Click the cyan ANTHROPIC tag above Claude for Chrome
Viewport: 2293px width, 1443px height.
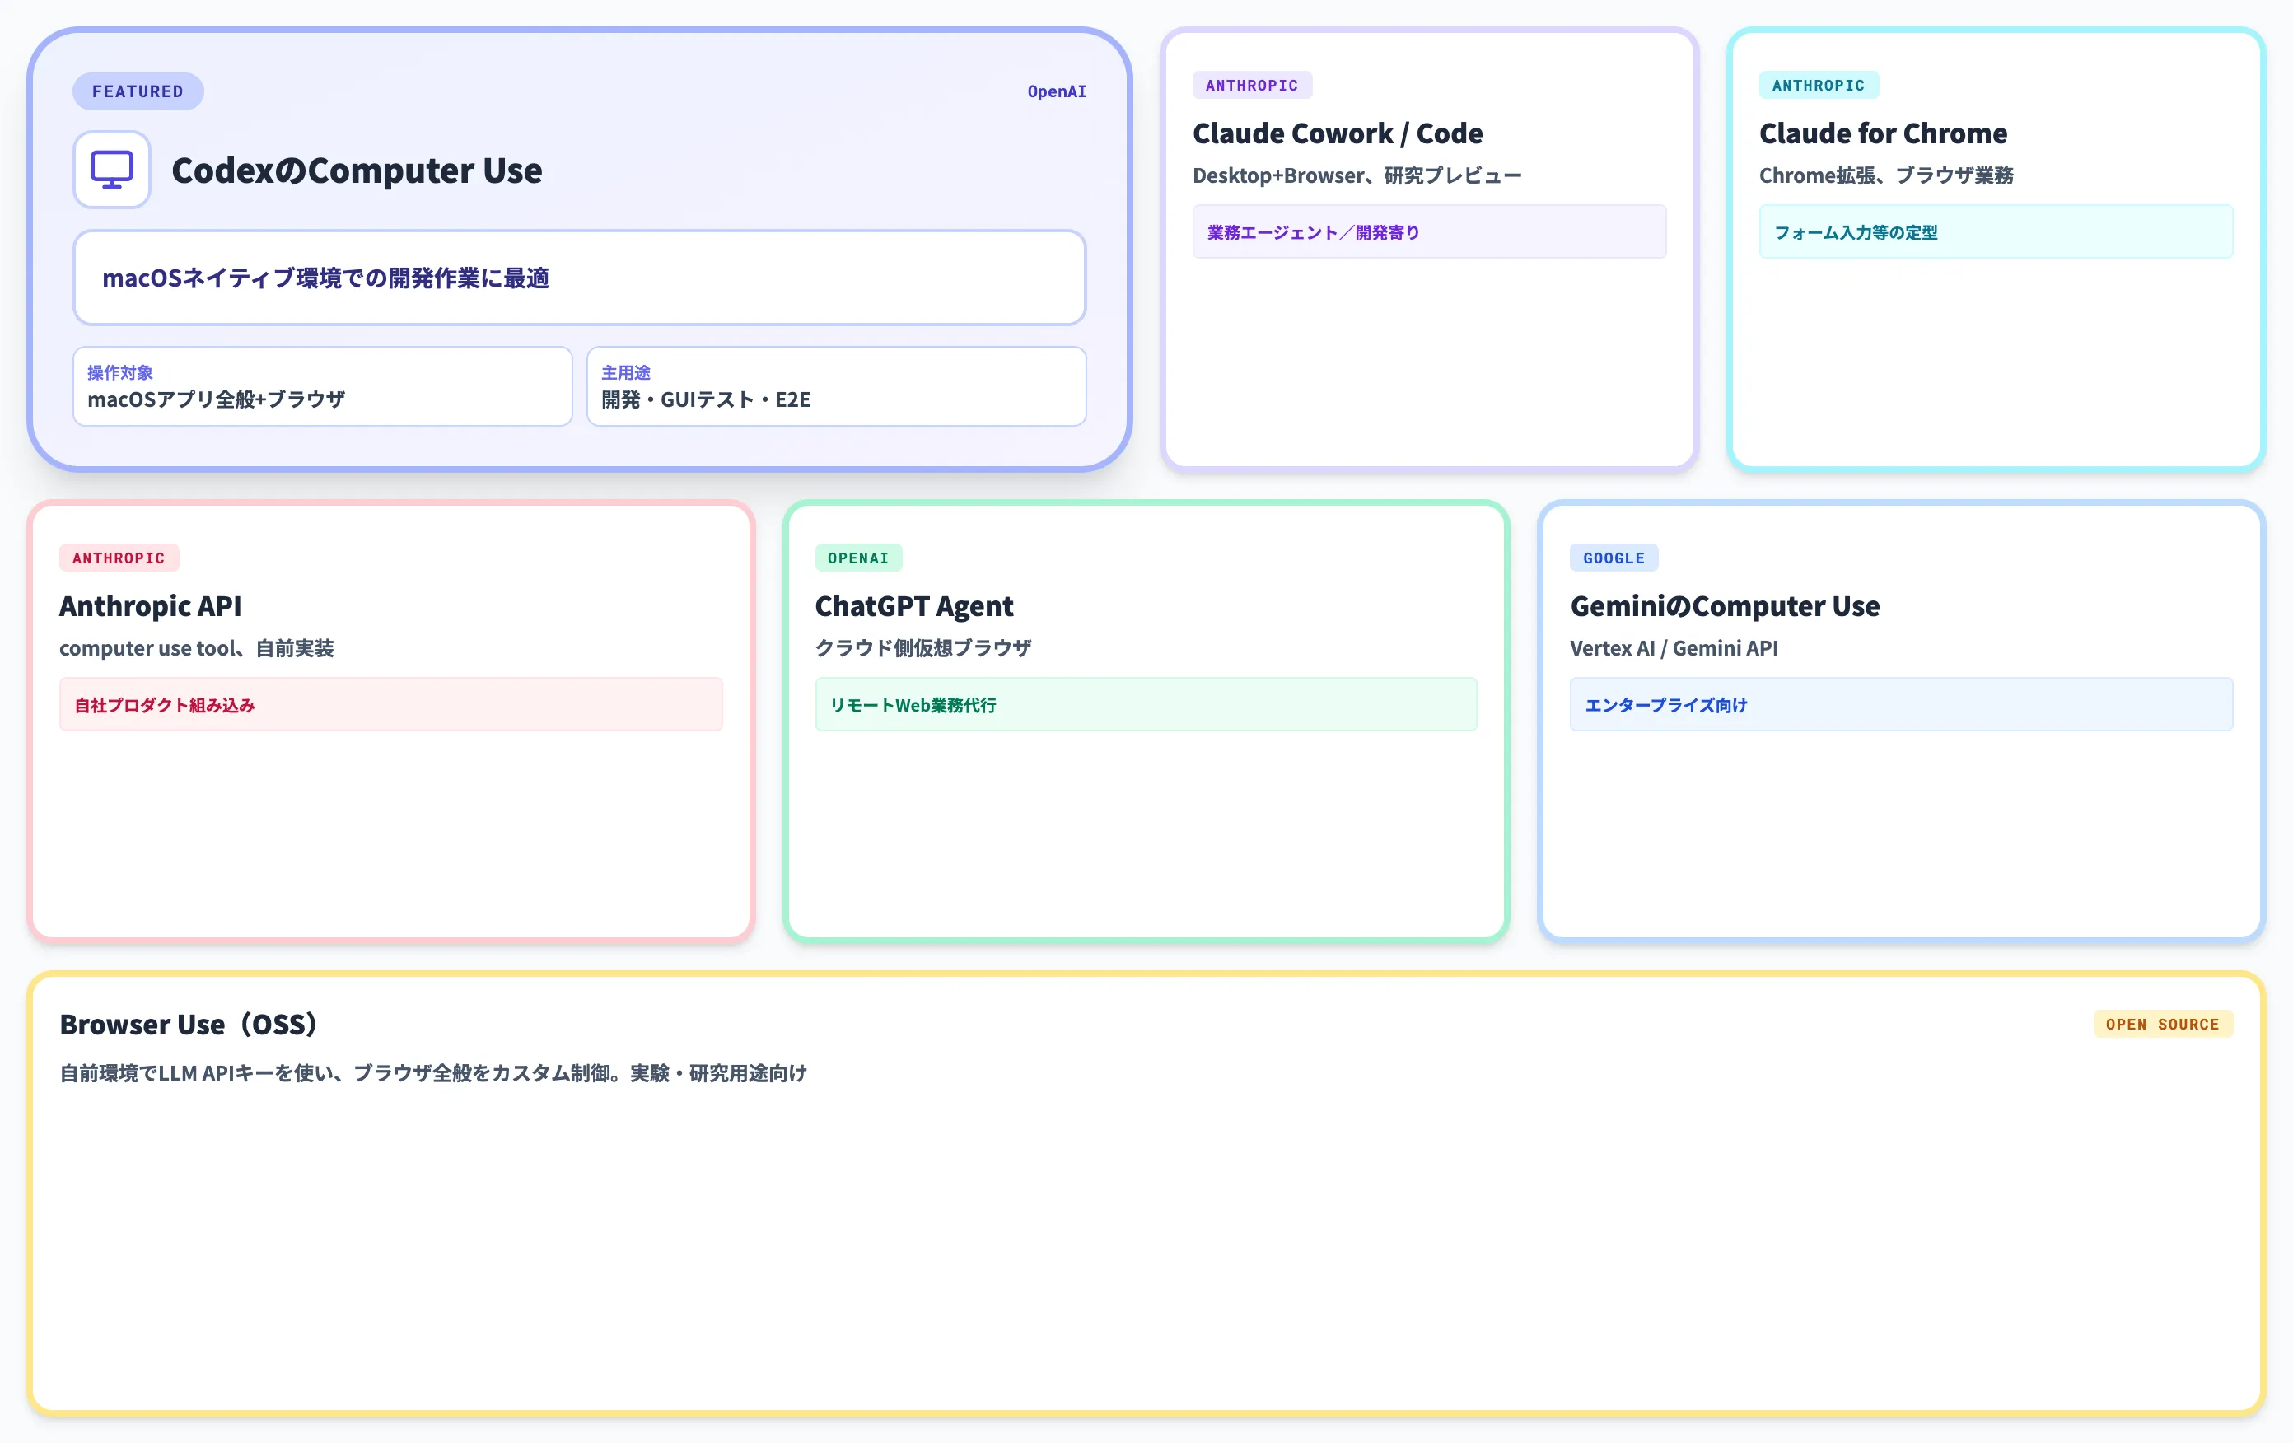1819,86
